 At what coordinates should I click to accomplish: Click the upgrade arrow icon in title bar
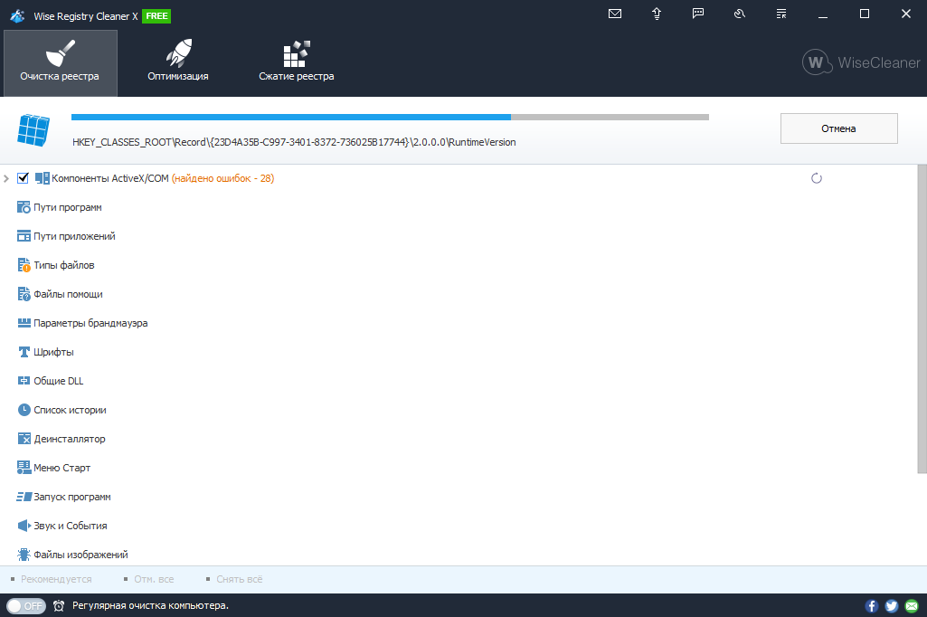657,14
